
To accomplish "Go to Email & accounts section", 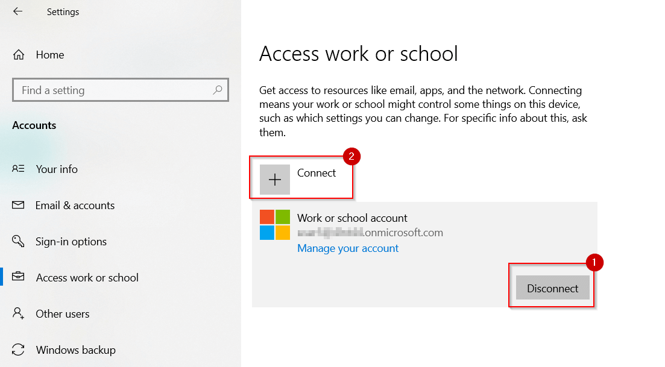I will [x=75, y=205].
